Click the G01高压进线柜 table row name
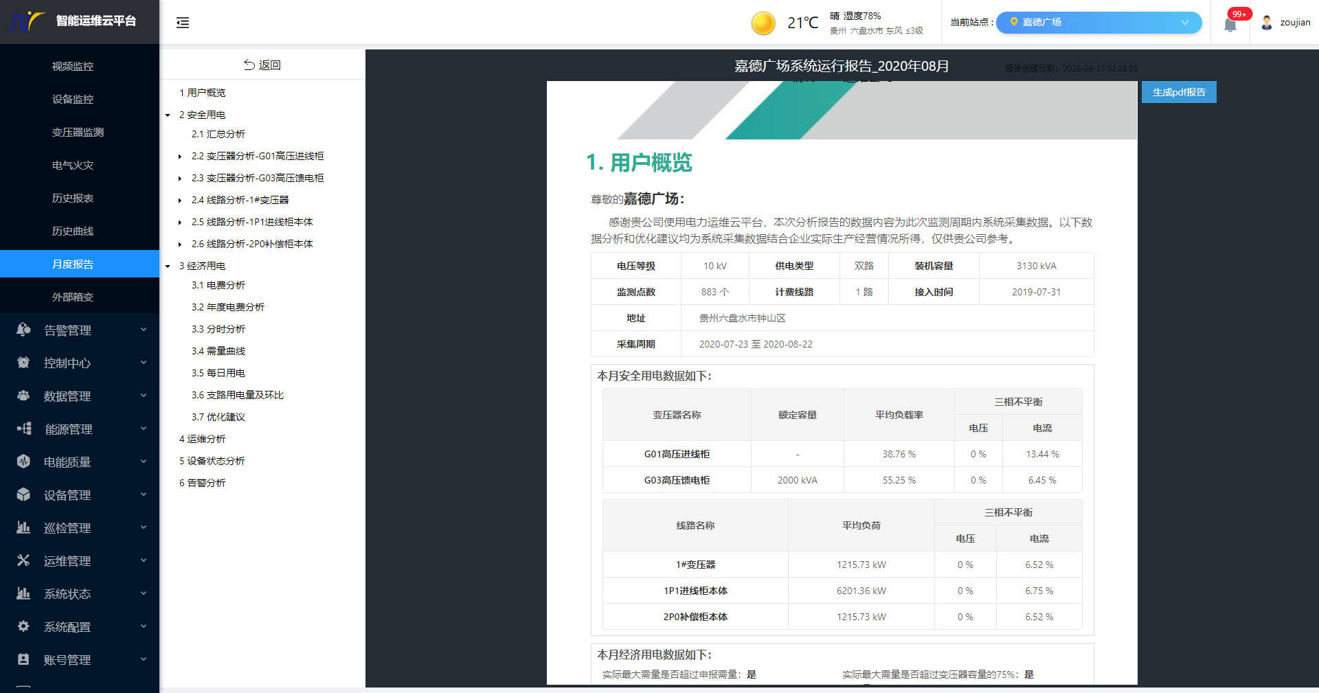The width and height of the screenshot is (1319, 693). click(677, 454)
